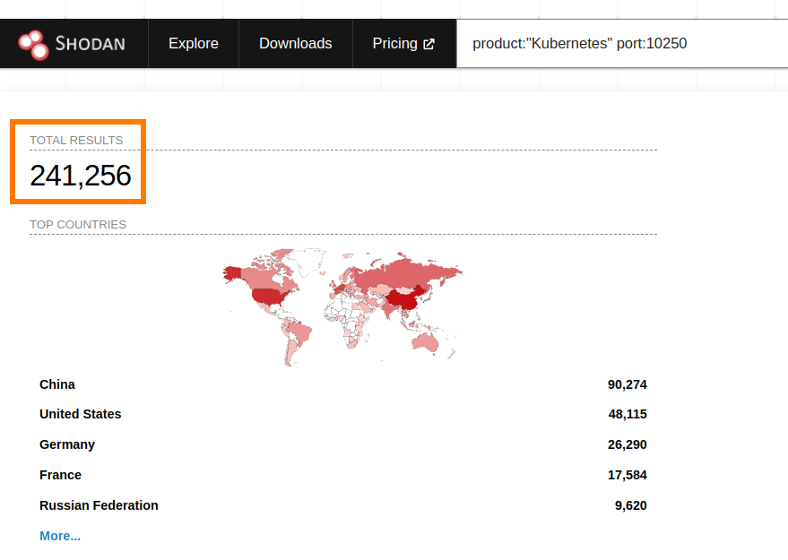Click the search field containing product:"Kubernetes" port:10250
This screenshot has width=788, height=560.
pyautogui.click(x=622, y=44)
